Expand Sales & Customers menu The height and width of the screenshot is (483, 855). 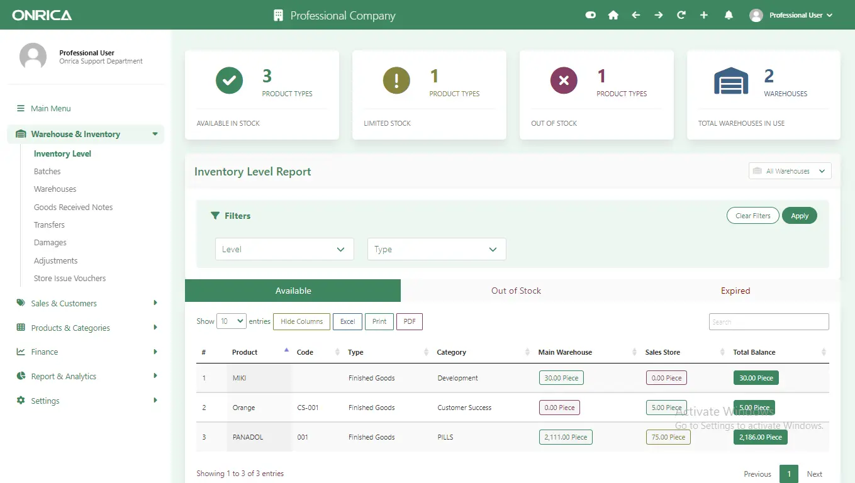[86, 303]
